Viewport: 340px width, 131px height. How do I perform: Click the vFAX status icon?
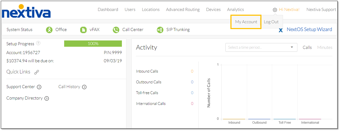pyautogui.click(x=83, y=30)
